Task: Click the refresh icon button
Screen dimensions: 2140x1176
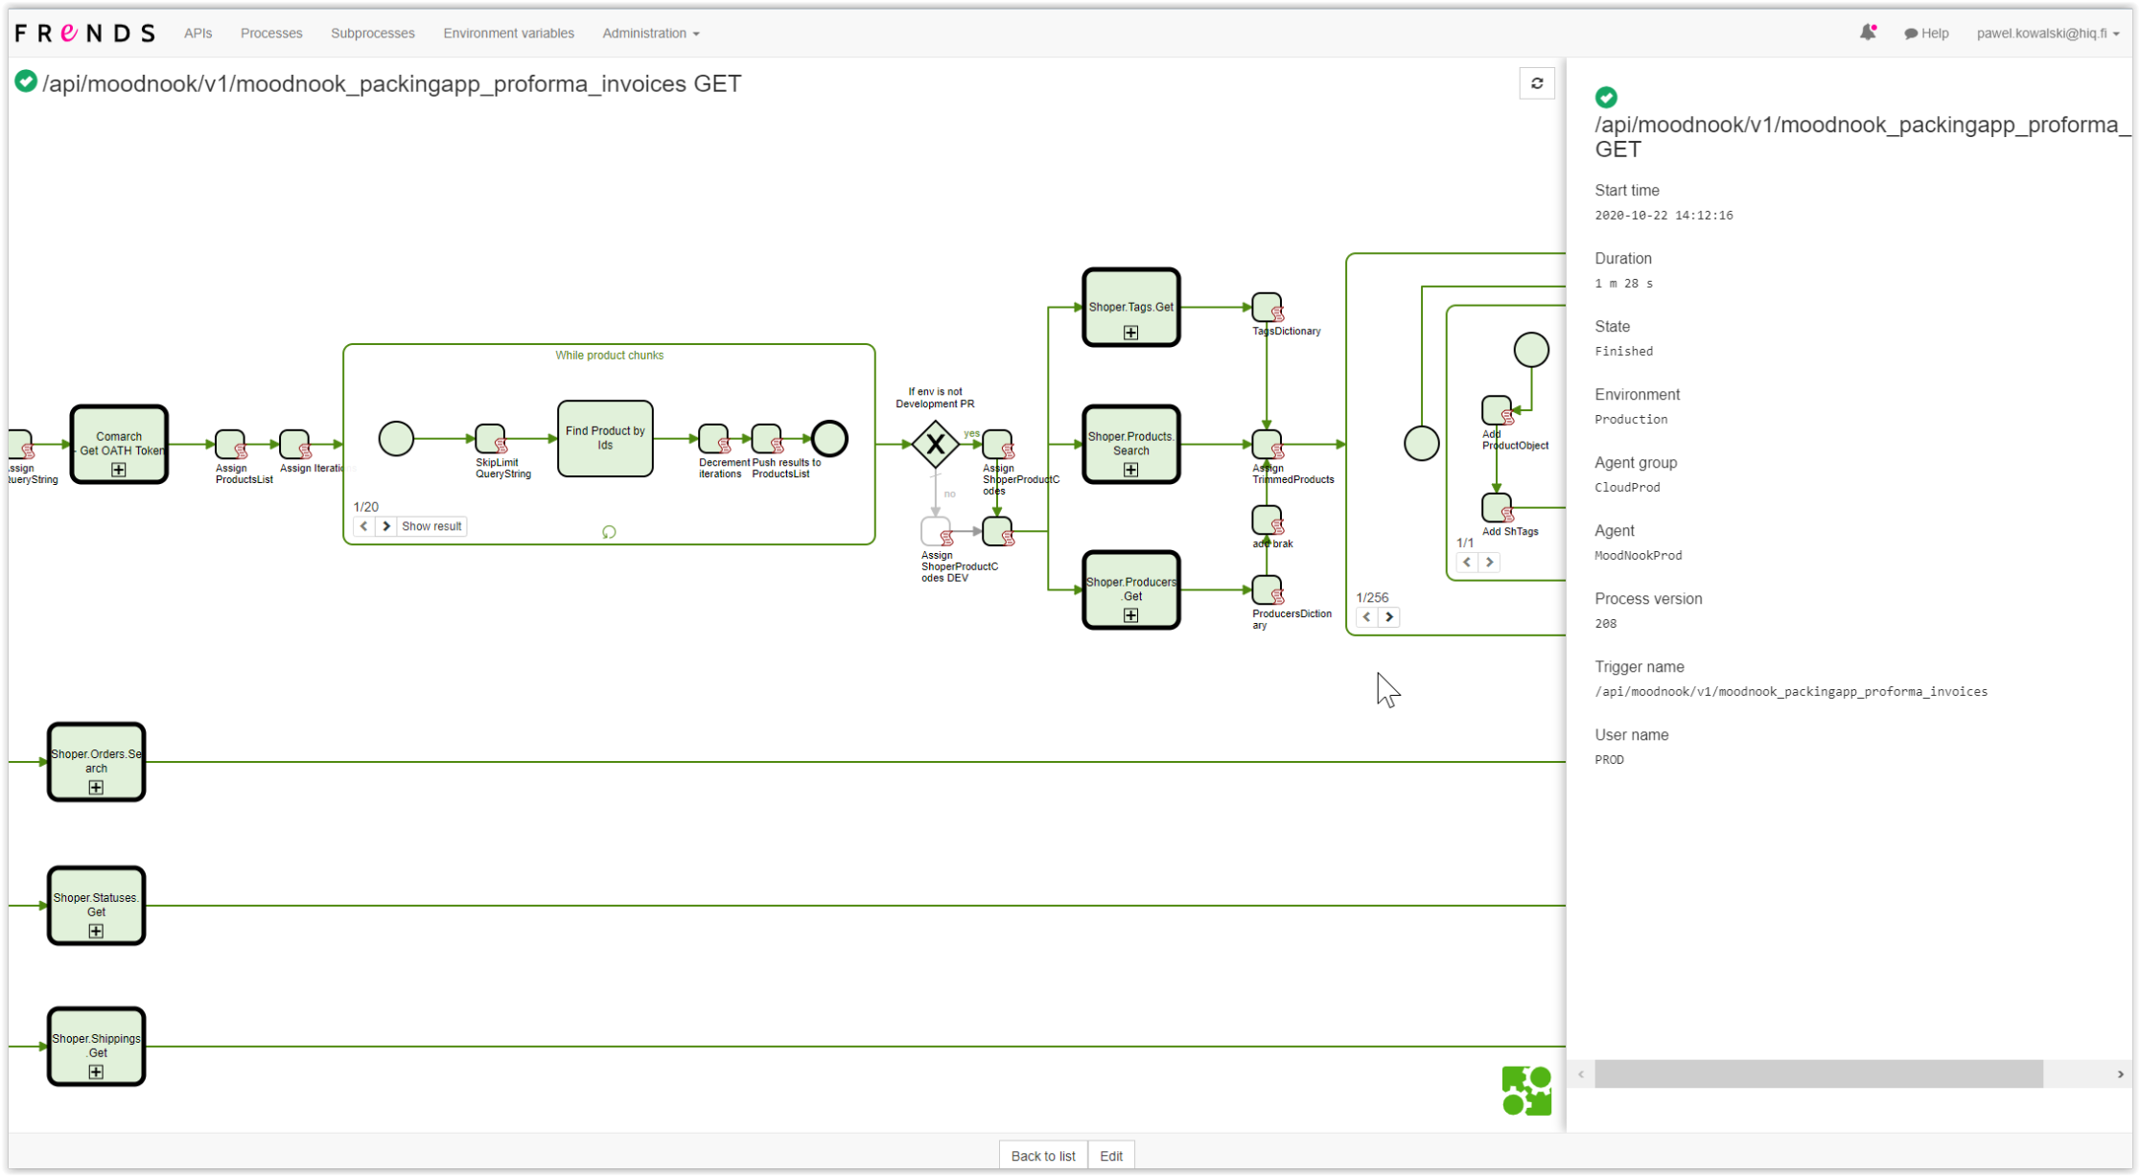Action: pos(1536,83)
